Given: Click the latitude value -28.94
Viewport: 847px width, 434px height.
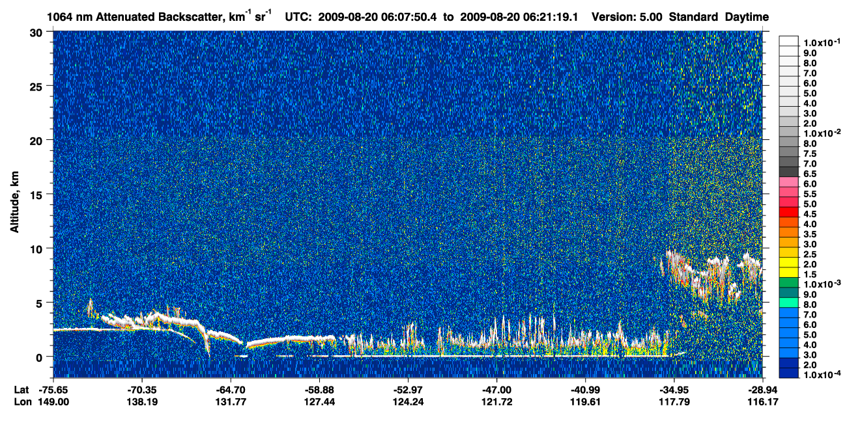Looking at the screenshot, I should click(762, 389).
